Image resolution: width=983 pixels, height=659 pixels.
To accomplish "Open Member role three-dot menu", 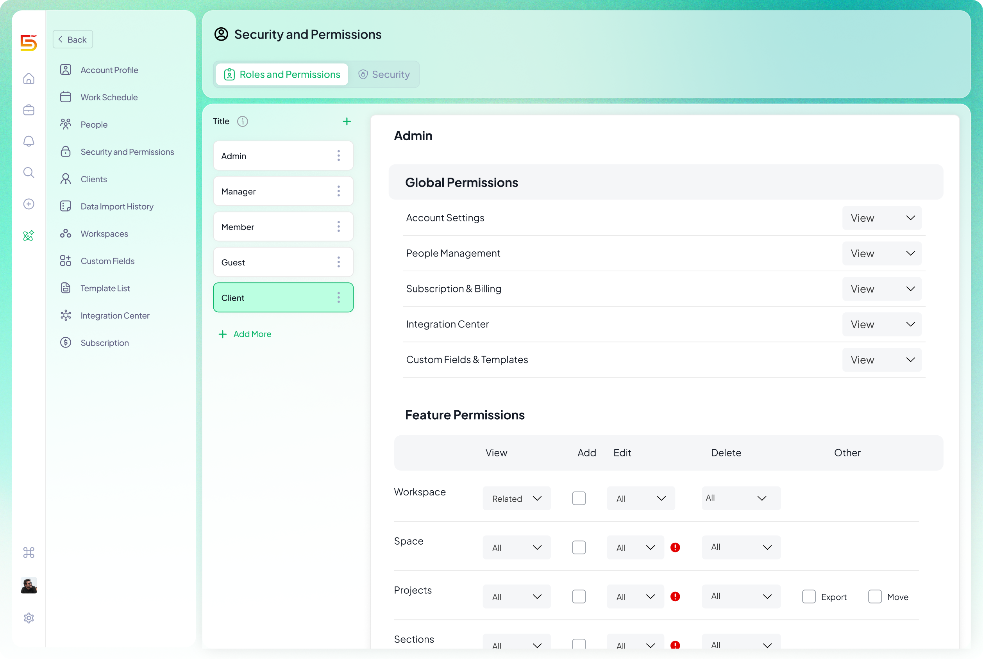I will 339,227.
